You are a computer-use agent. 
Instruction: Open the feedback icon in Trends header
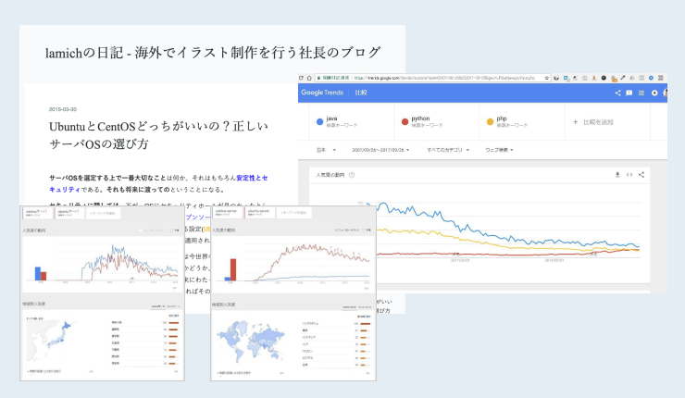coord(629,93)
